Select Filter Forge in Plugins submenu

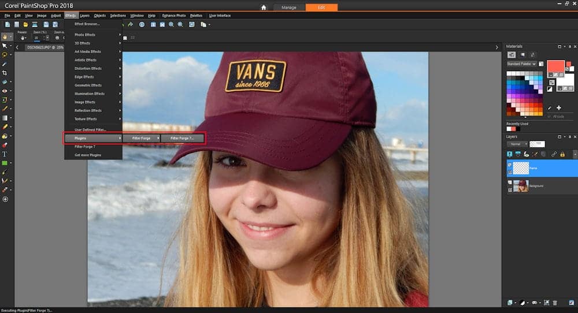[142, 138]
